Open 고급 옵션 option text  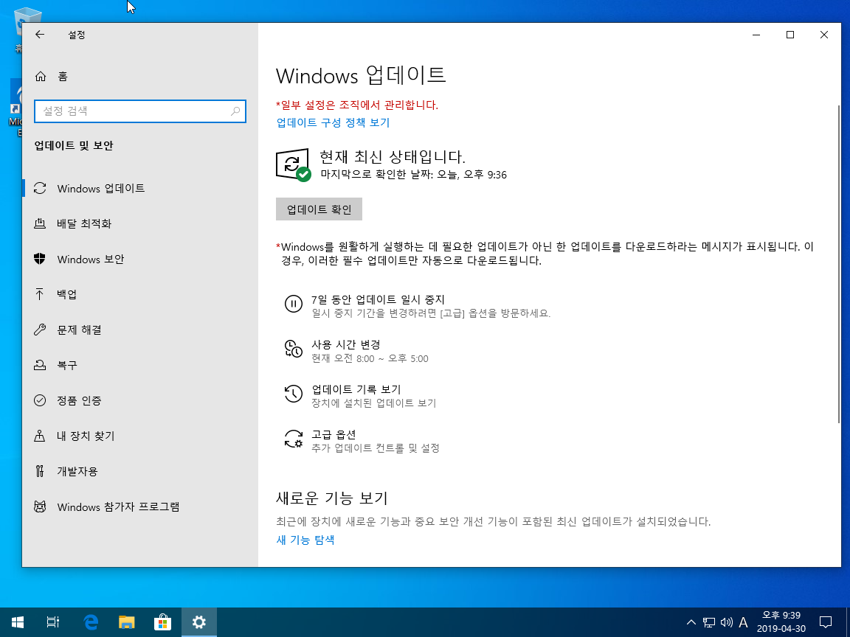(x=334, y=434)
